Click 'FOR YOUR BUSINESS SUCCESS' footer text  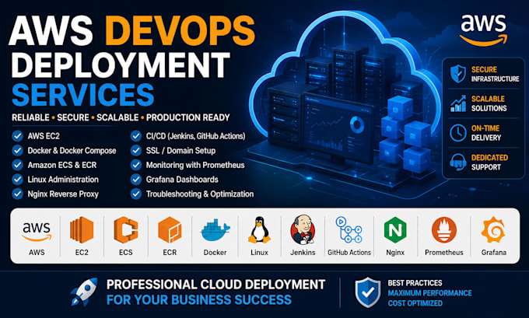[x=199, y=300]
